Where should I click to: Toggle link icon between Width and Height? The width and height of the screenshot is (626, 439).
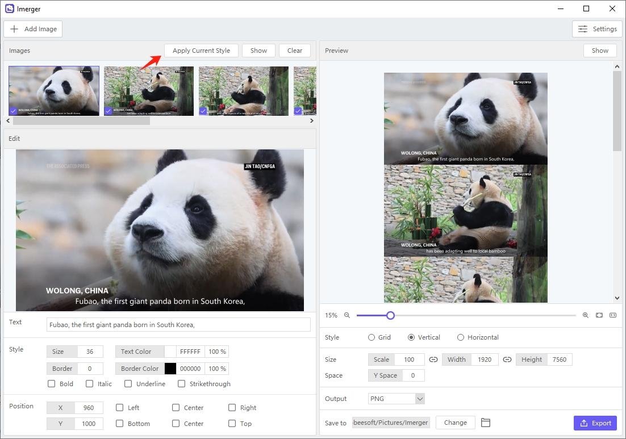[x=507, y=359]
